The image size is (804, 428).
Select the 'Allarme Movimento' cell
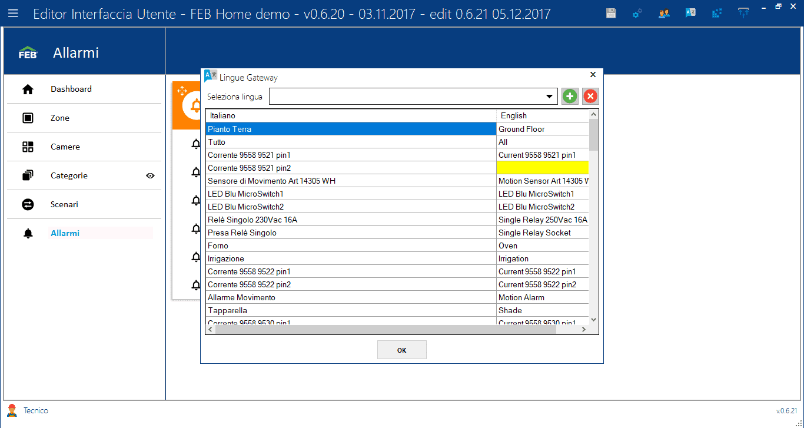pos(351,297)
